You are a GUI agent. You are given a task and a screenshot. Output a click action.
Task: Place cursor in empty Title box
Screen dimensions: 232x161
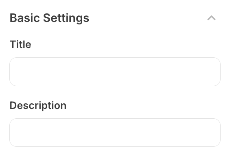115,72
